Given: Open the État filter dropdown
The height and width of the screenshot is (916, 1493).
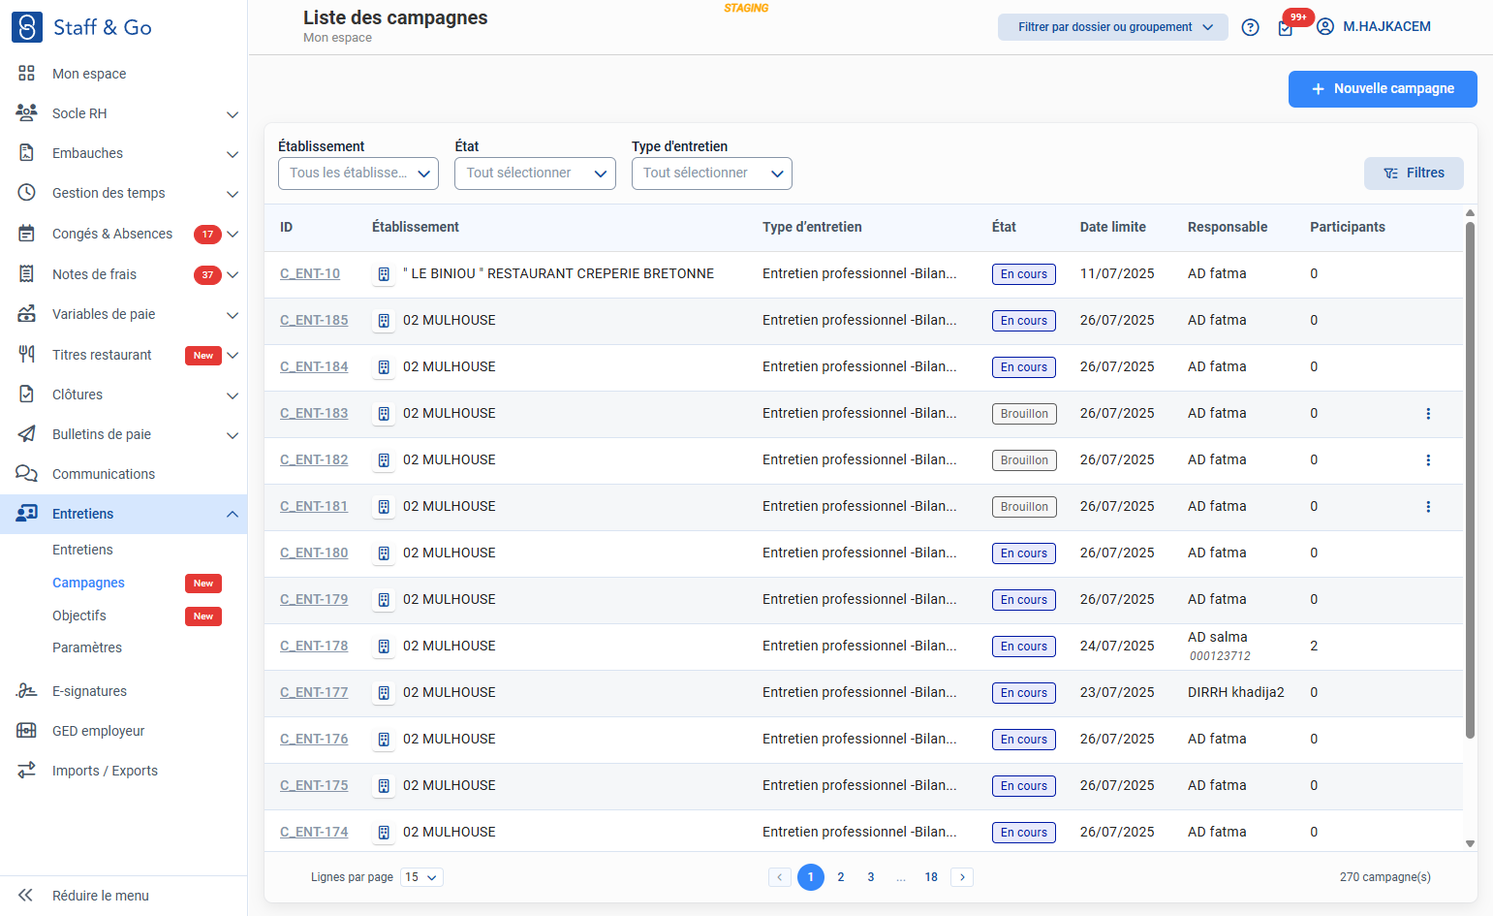Looking at the screenshot, I should tap(535, 174).
